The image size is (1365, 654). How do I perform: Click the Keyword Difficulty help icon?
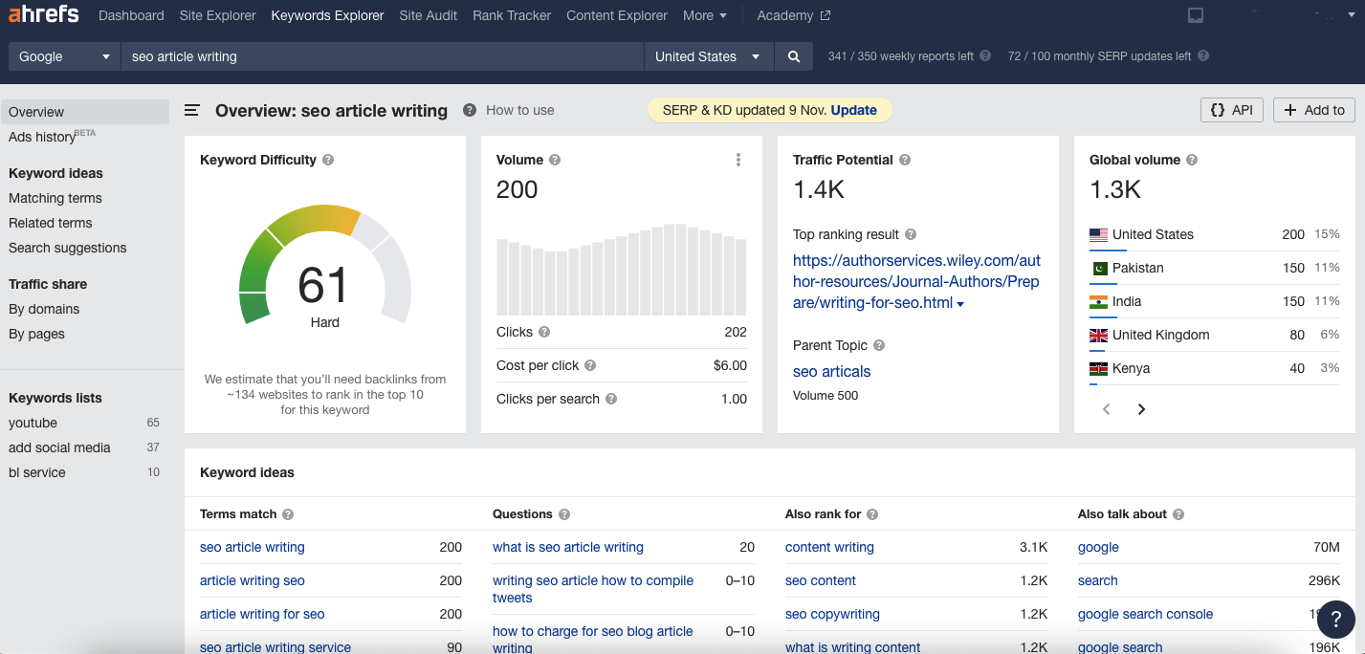pyautogui.click(x=328, y=160)
